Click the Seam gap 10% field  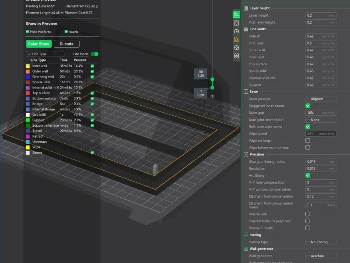[321, 113]
